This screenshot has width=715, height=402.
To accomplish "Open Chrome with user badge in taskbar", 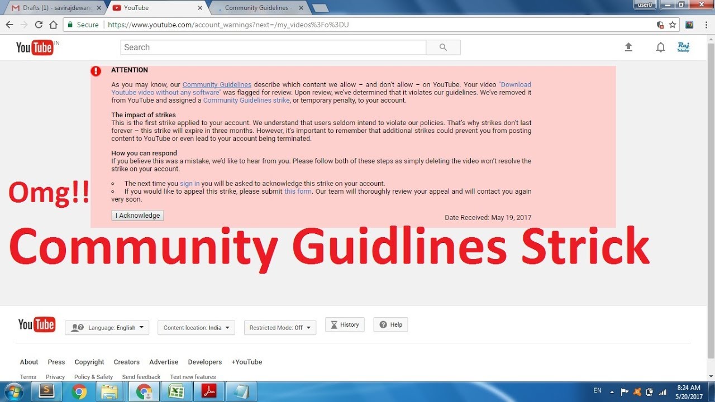I will (x=144, y=391).
